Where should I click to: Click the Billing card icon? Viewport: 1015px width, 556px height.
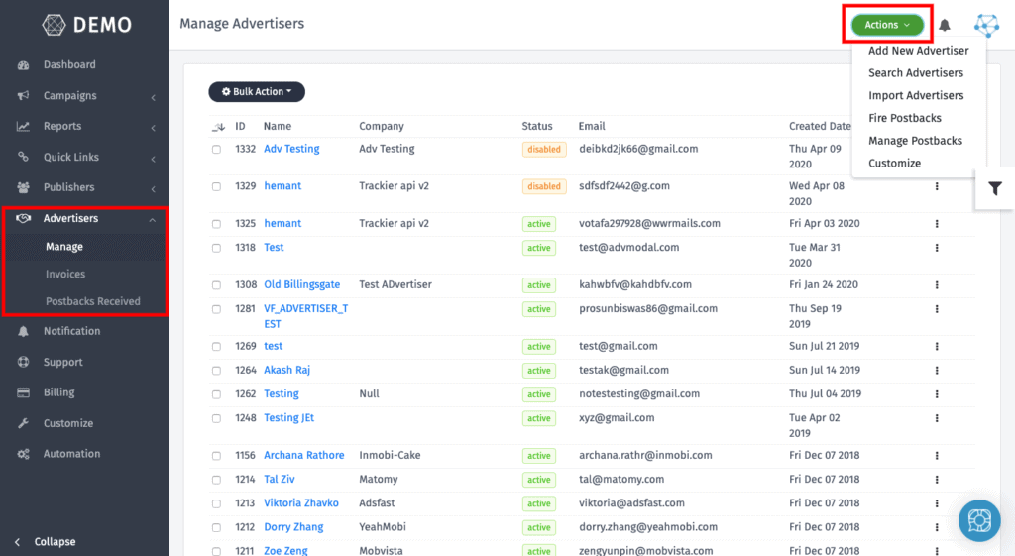(24, 392)
